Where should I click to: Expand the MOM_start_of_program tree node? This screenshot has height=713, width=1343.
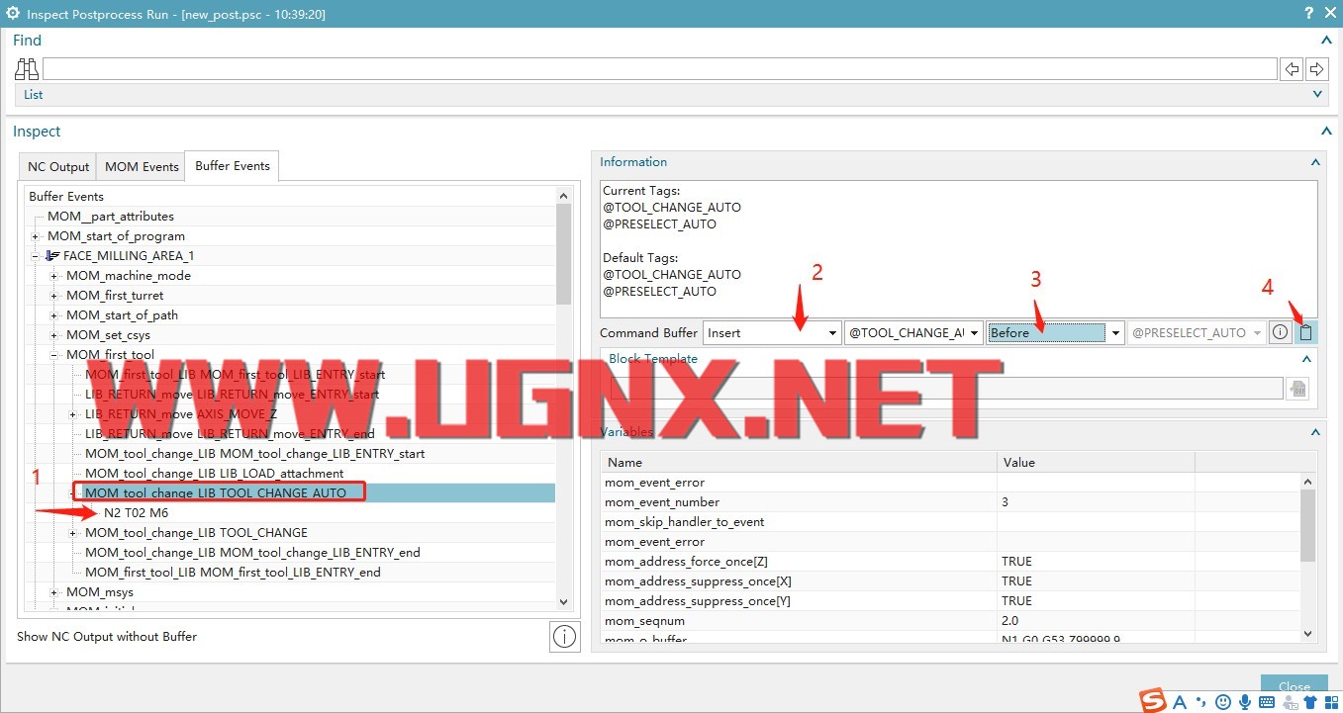36,236
